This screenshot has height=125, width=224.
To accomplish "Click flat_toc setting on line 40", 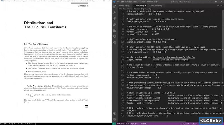I will click(x=131, y=111).
